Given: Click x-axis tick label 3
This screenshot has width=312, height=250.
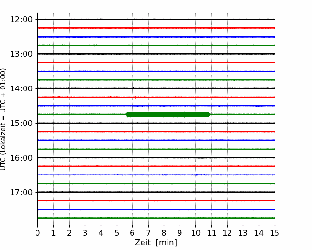Looking at the screenshot, I should (x=85, y=233).
